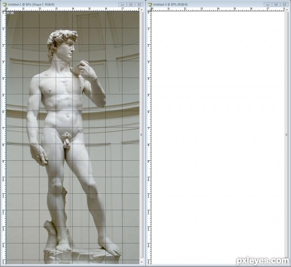Click scroll-up arrow in Untitled-2 window
Screen dimensions: 291x267
287,9
